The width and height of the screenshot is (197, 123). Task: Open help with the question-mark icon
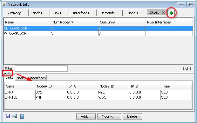point(22,116)
